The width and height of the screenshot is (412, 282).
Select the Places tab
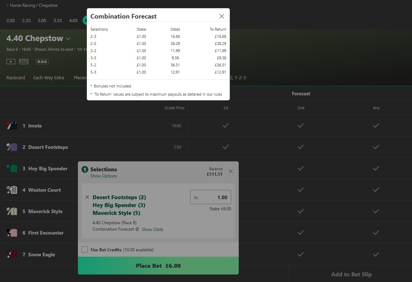click(79, 77)
